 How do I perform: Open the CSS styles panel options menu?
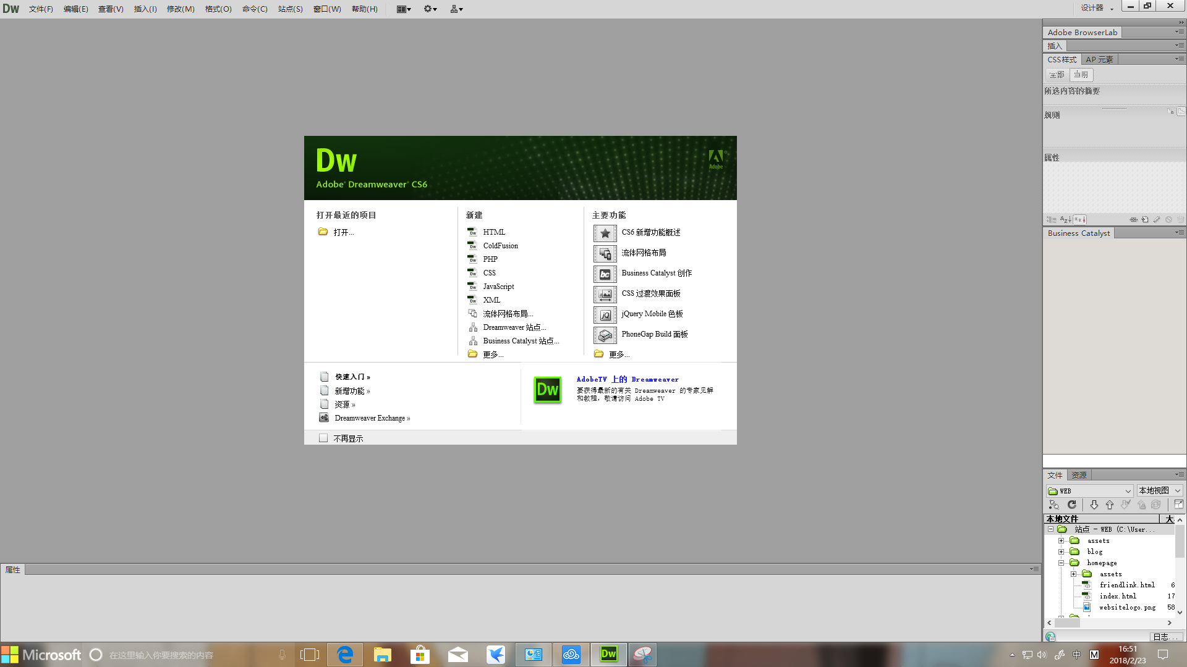coord(1180,59)
